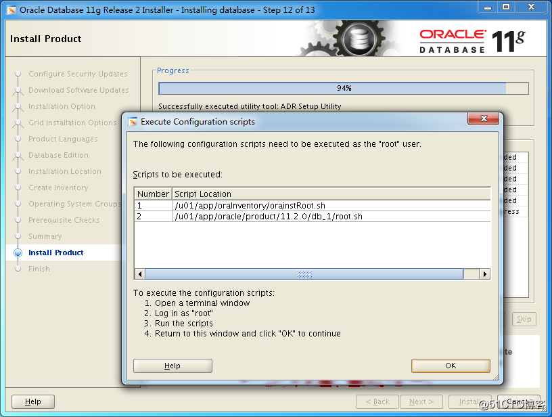552x417 pixels.
Task: Click number 1 cell in scripts table
Action: coord(153,205)
